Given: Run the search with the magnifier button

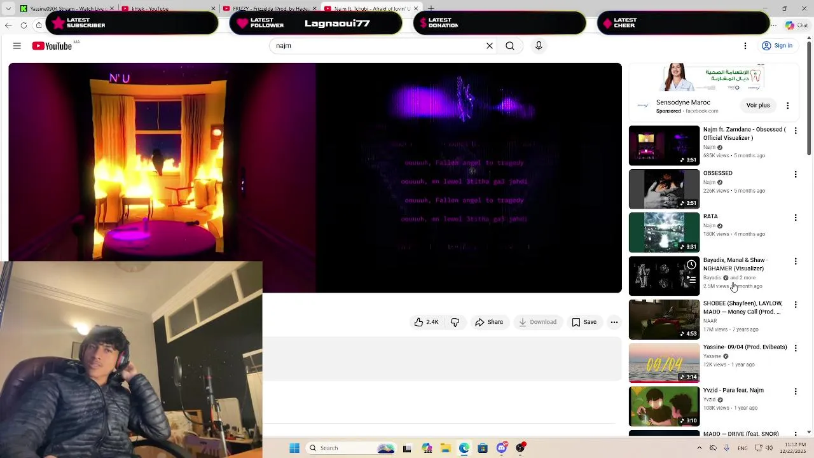Looking at the screenshot, I should pos(510,46).
